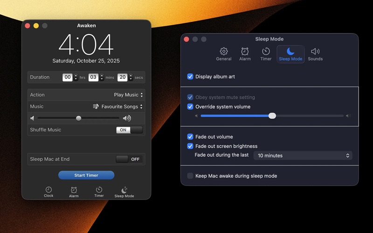Click the loud volume speaker icon in Awaken
Image resolution: width=373 pixels, height=233 pixels.
127,118
